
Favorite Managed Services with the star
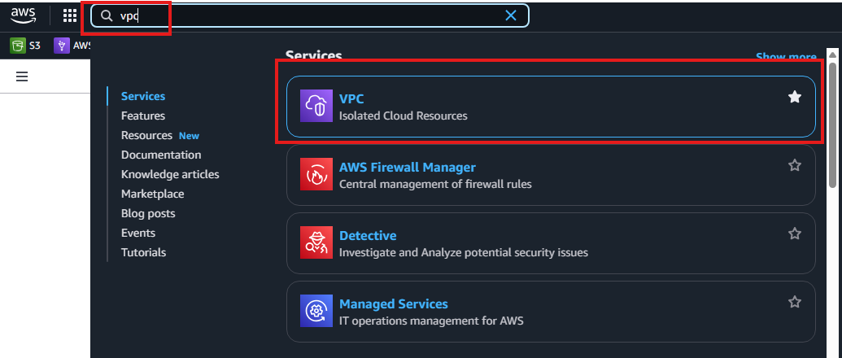coord(795,302)
